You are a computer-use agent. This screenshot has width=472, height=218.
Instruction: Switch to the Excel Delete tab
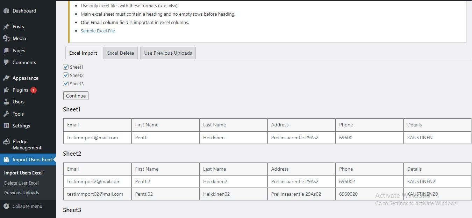click(x=121, y=53)
